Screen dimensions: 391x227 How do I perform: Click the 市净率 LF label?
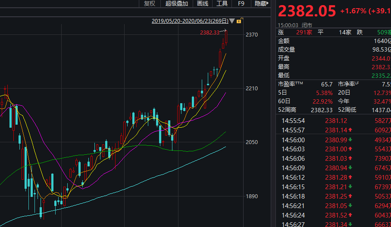pos(349,84)
